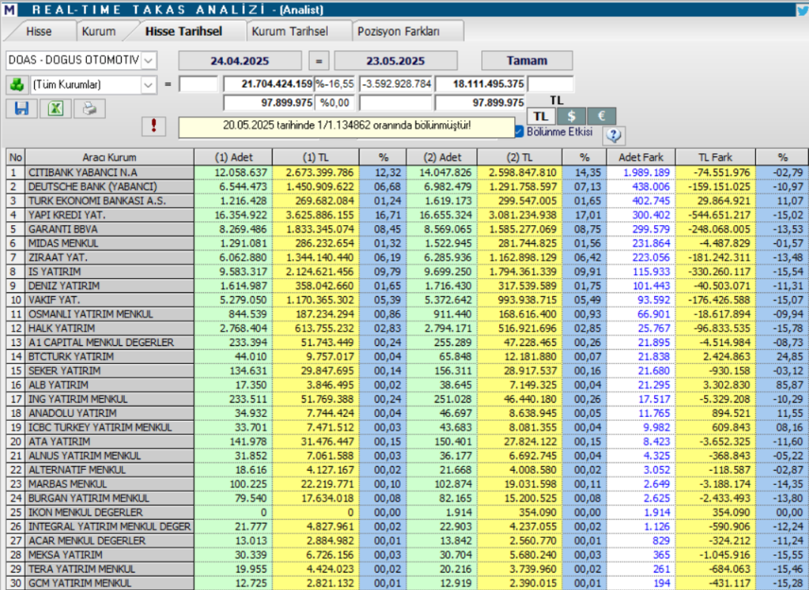Expand the DOAS stock dropdown

[149, 60]
